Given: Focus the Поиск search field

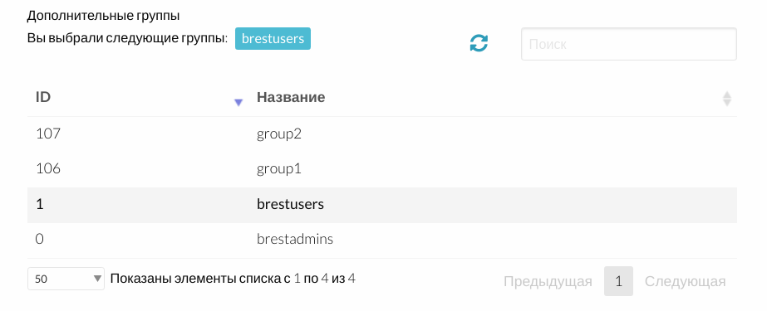Looking at the screenshot, I should click(628, 44).
